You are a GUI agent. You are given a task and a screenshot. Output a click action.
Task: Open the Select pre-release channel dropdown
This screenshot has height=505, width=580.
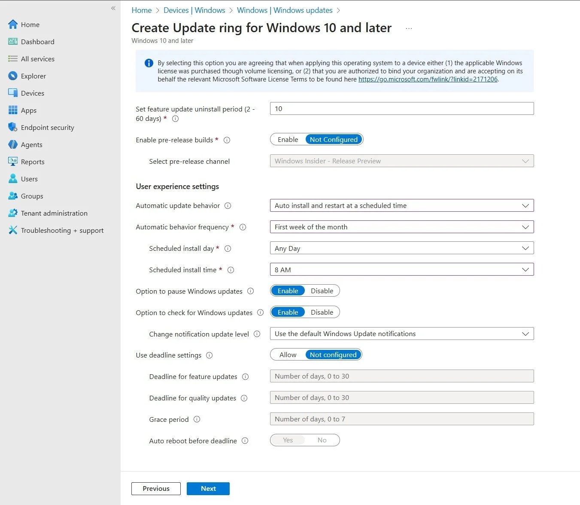[402, 161]
